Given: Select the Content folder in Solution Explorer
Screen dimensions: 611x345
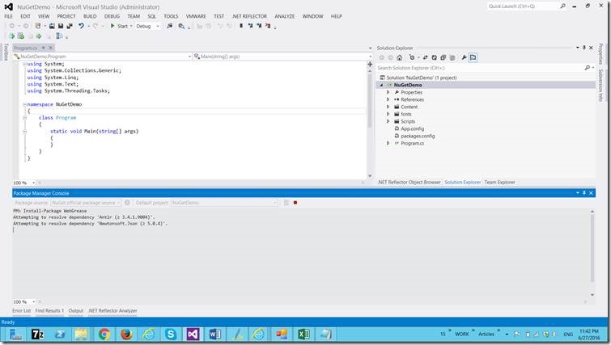Looking at the screenshot, I should click(x=409, y=107).
